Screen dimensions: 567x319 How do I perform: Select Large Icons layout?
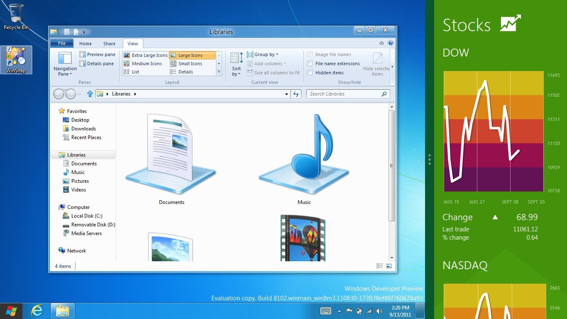[x=192, y=55]
